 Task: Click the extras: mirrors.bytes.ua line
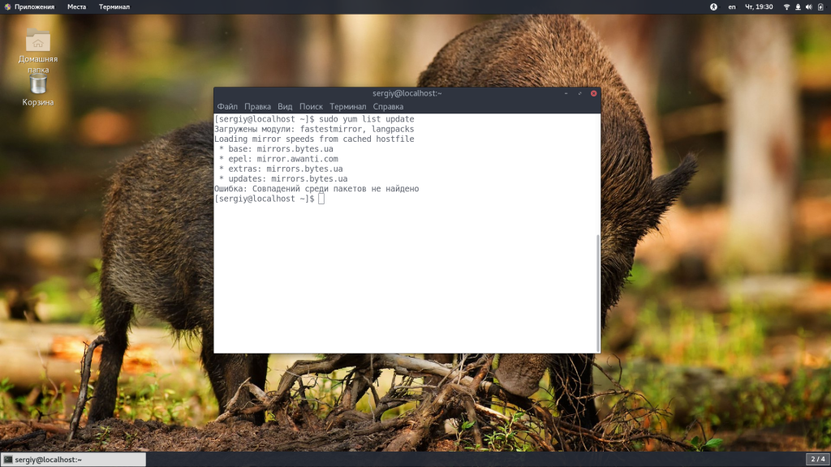[281, 169]
